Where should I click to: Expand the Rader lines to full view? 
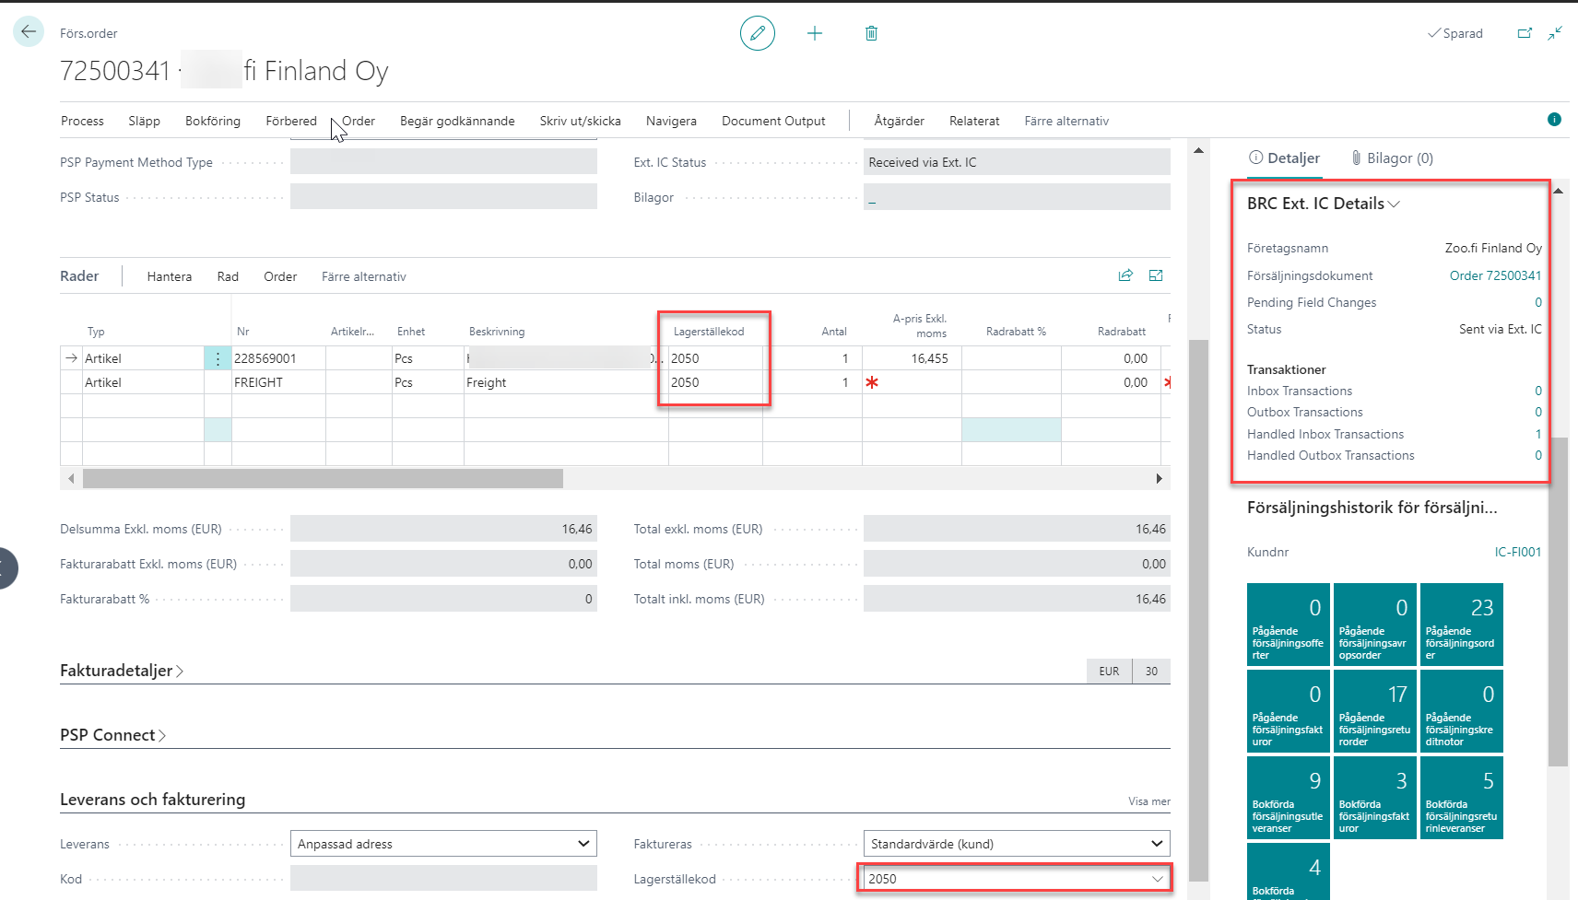click(x=1156, y=275)
